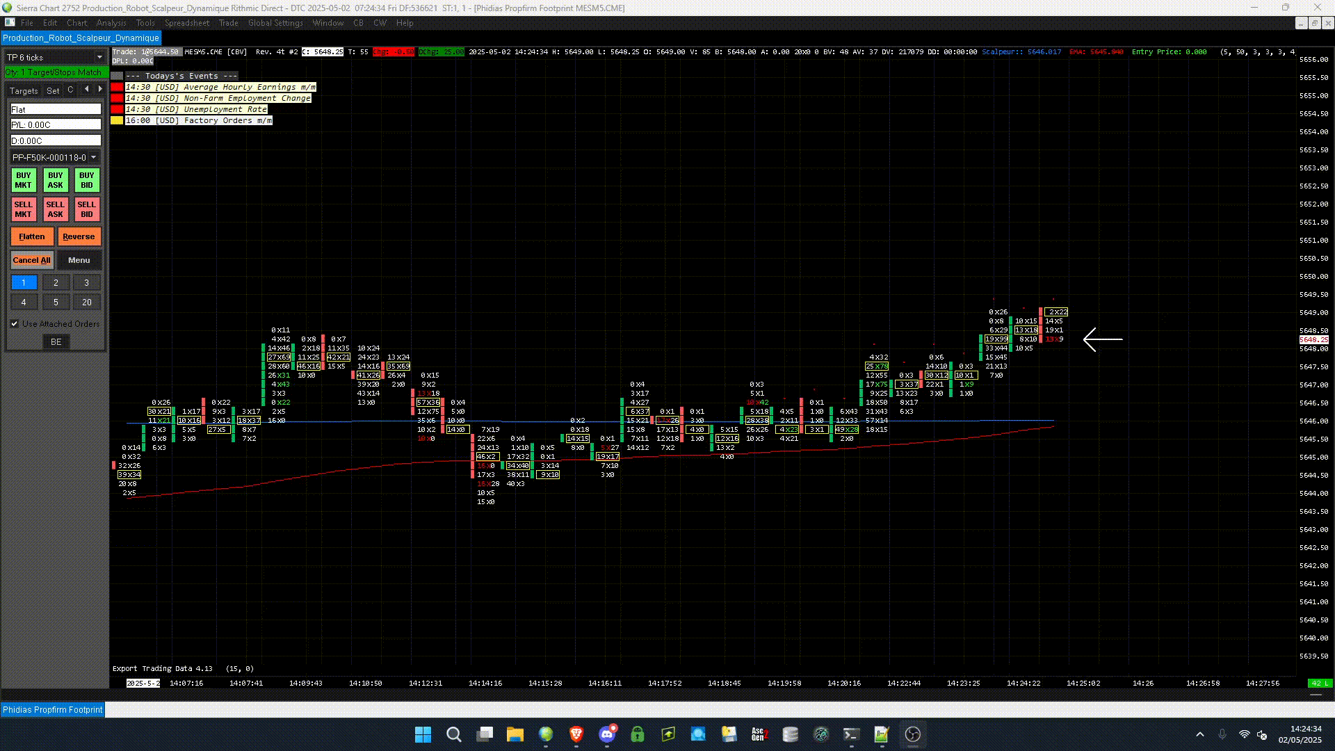The height and width of the screenshot is (751, 1335).
Task: Select Phidias Propfirm Footprint chart tab
Action: (x=53, y=709)
